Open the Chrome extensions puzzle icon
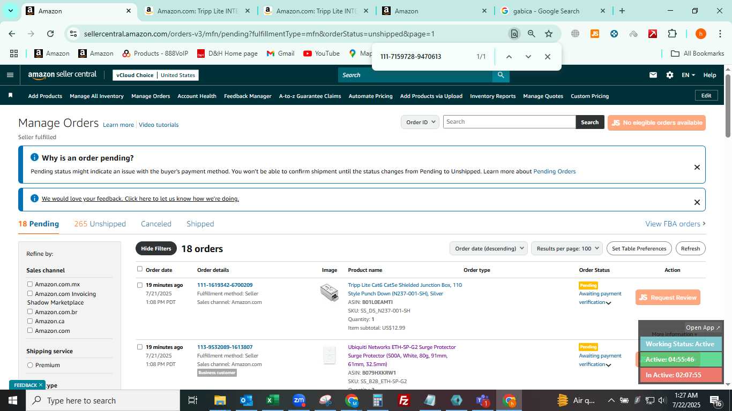Image resolution: width=732 pixels, height=411 pixels. (672, 34)
